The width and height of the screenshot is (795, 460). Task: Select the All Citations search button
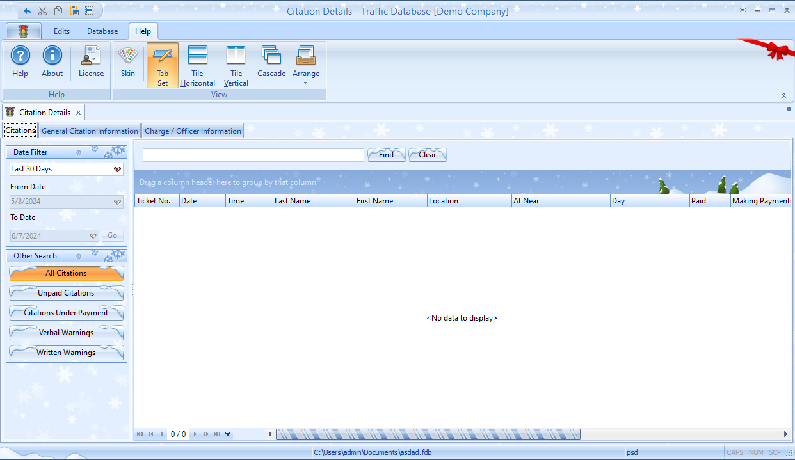[x=67, y=273]
